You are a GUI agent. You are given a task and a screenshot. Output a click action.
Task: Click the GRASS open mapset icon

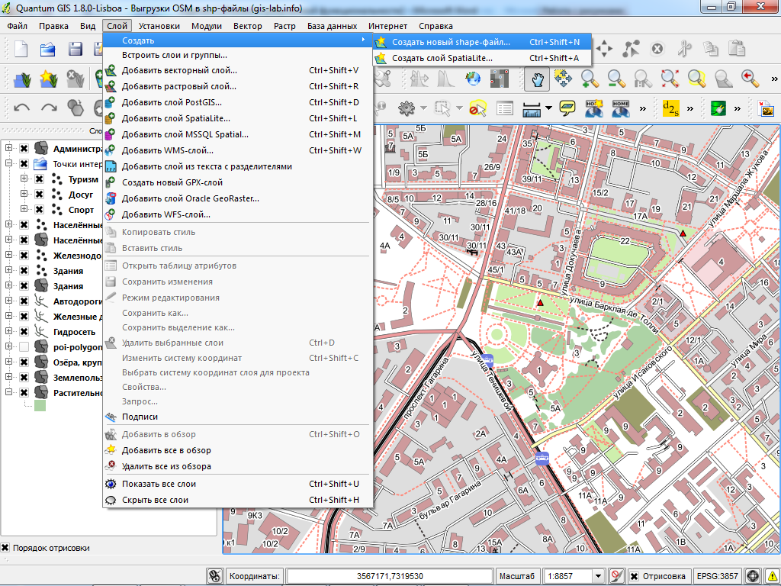click(x=22, y=79)
